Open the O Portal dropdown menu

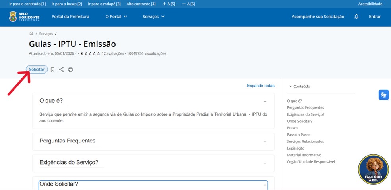pyautogui.click(x=116, y=17)
